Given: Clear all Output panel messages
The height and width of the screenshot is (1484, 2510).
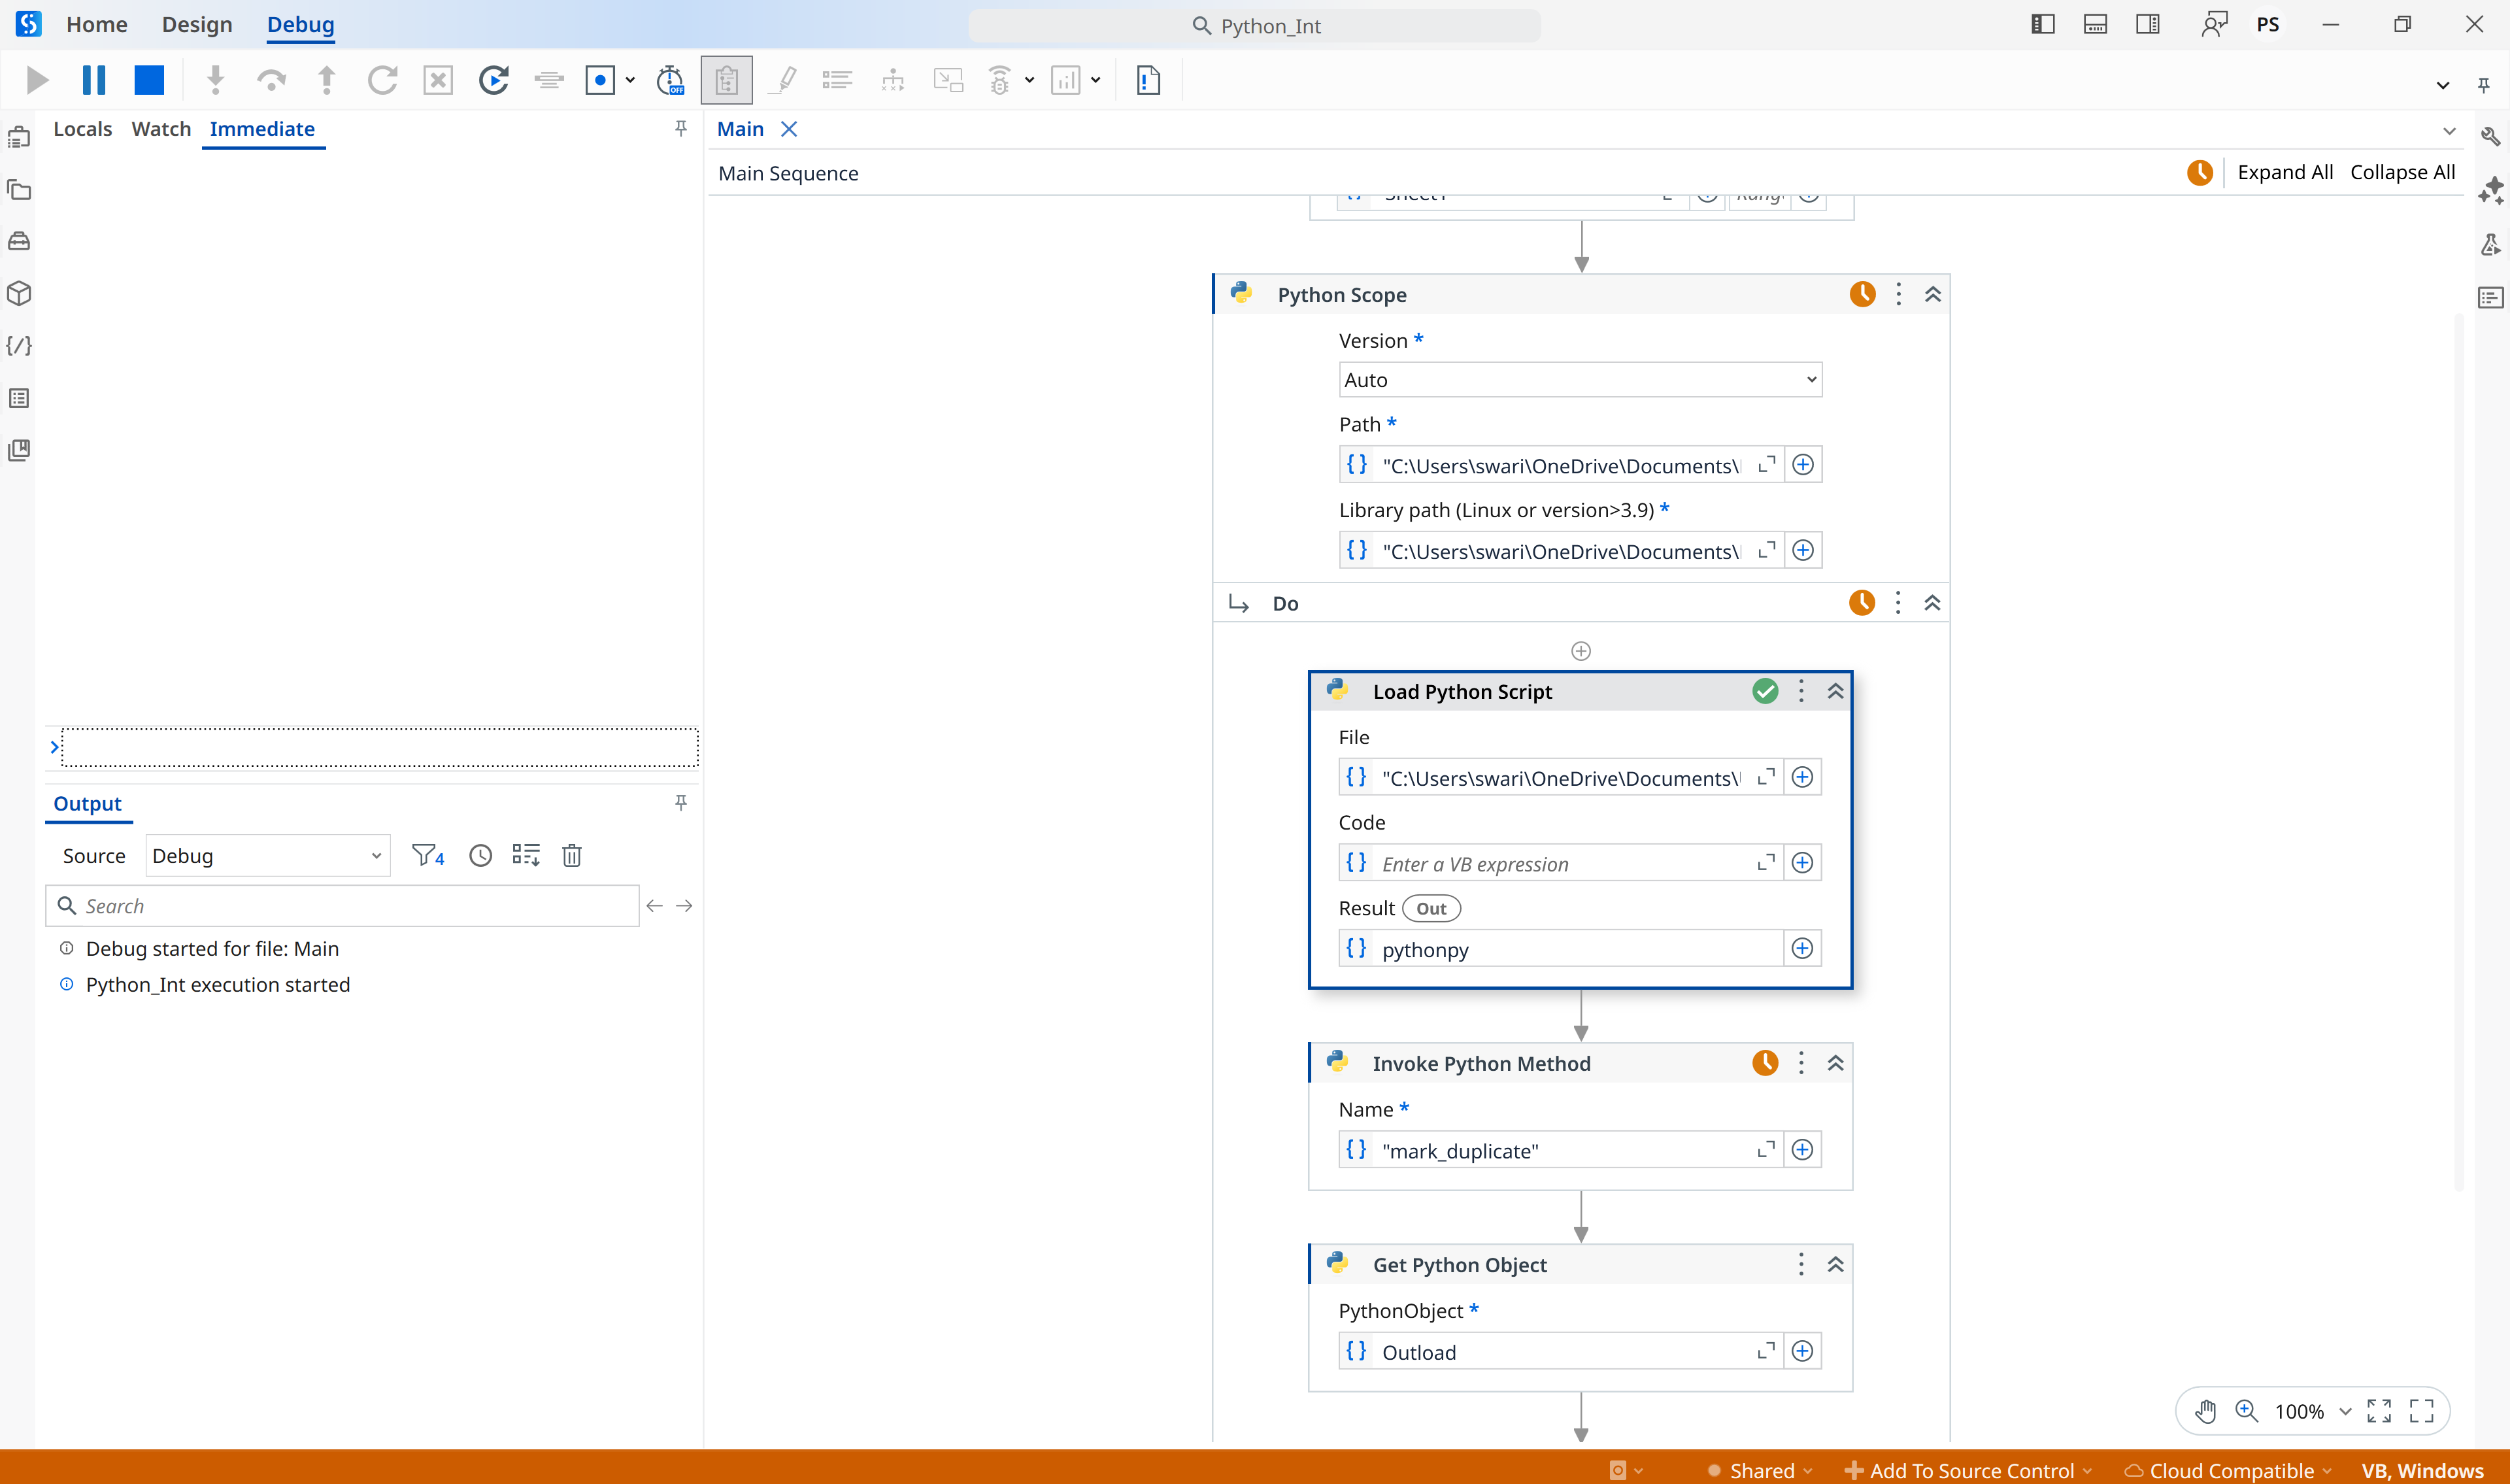Looking at the screenshot, I should (572, 855).
